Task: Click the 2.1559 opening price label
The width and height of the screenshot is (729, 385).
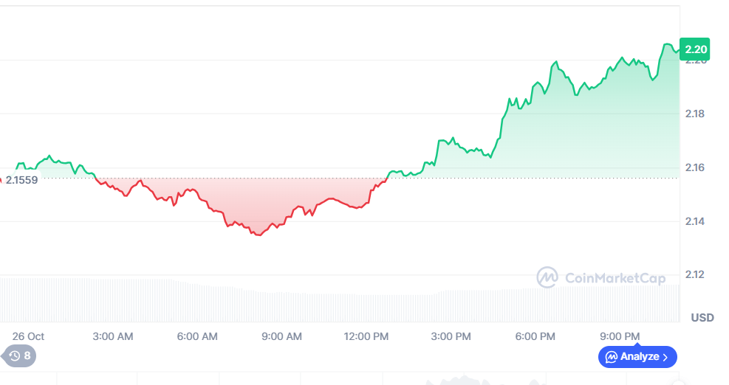Action: (x=21, y=179)
